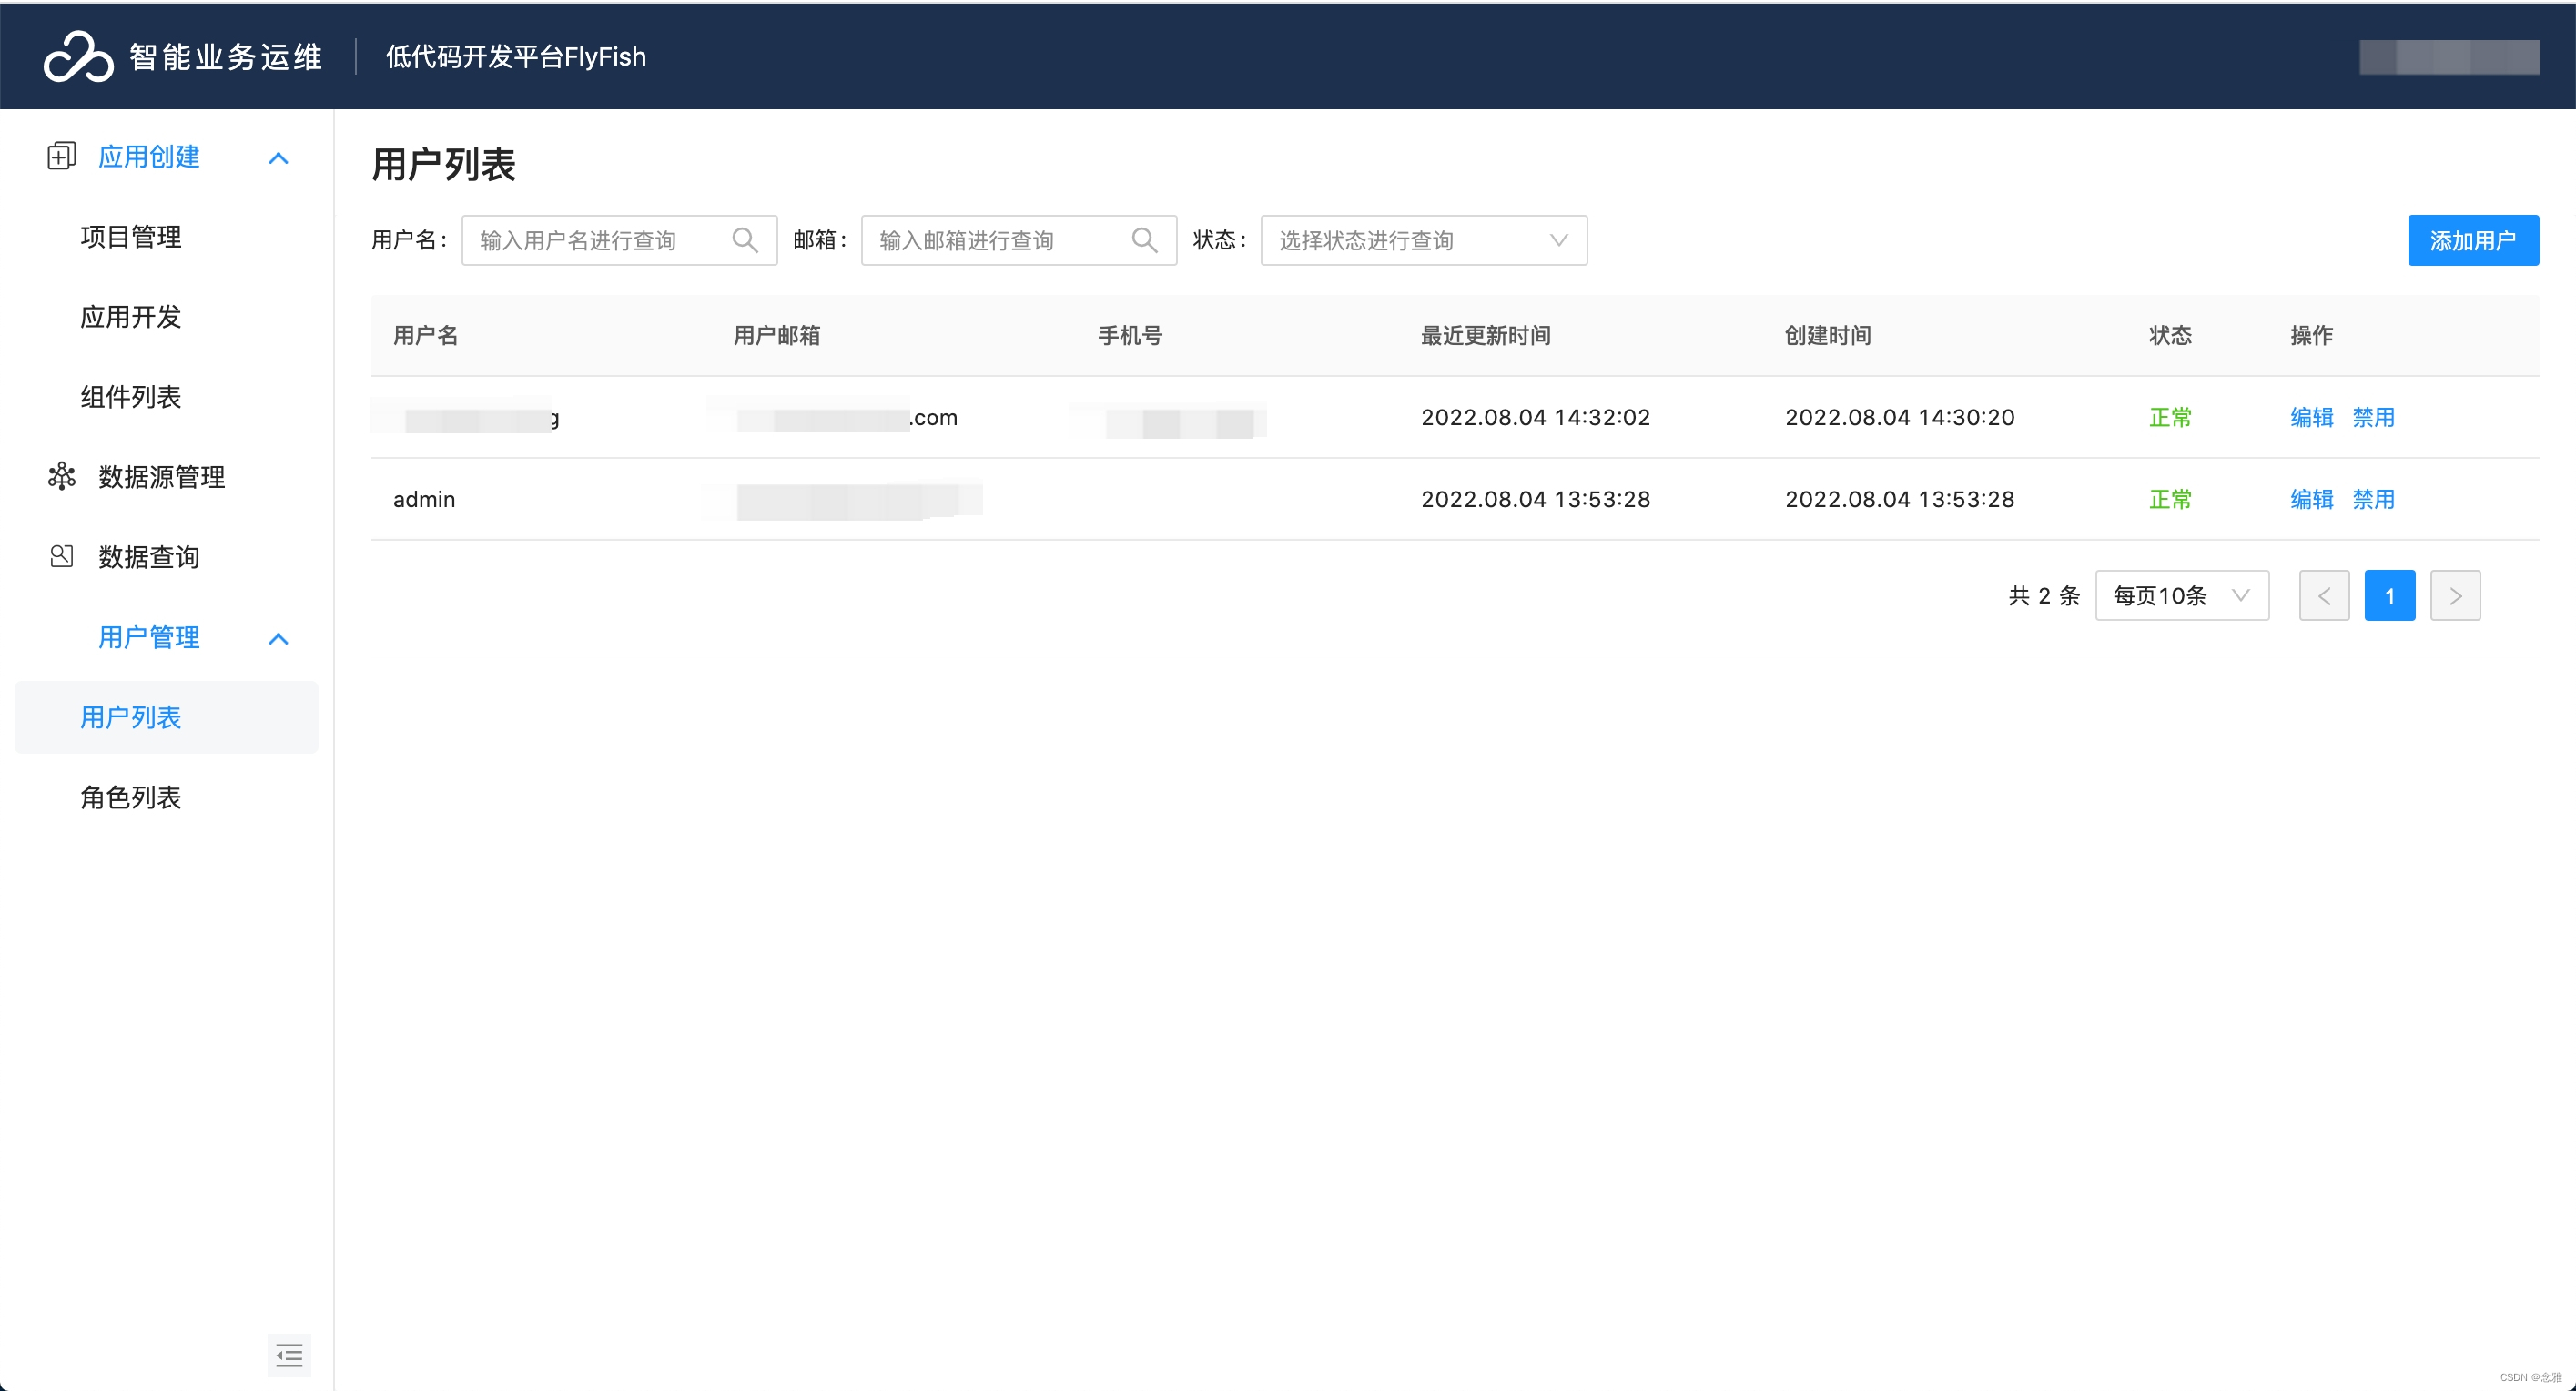
Task: Click the search magnifier in the email field
Action: click(x=1144, y=240)
